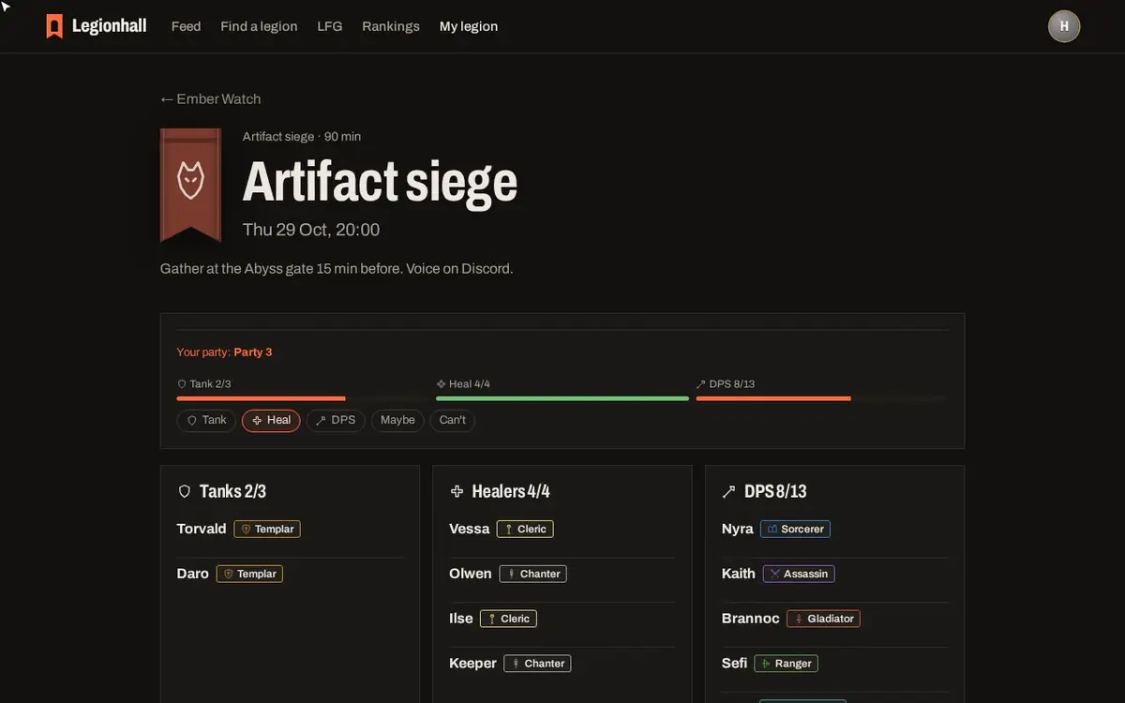Viewport: 1125px width, 703px height.
Task: Click the arrow icon beside DPS 8/13 heading
Action: pyautogui.click(x=728, y=491)
